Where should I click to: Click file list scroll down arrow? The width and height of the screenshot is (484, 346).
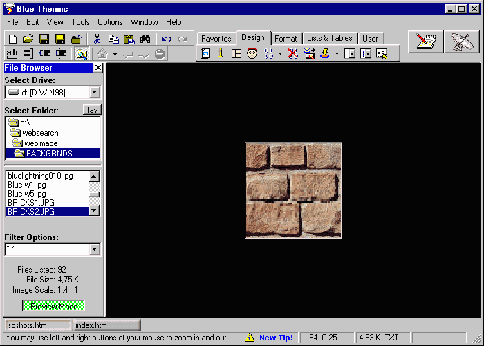[x=94, y=210]
